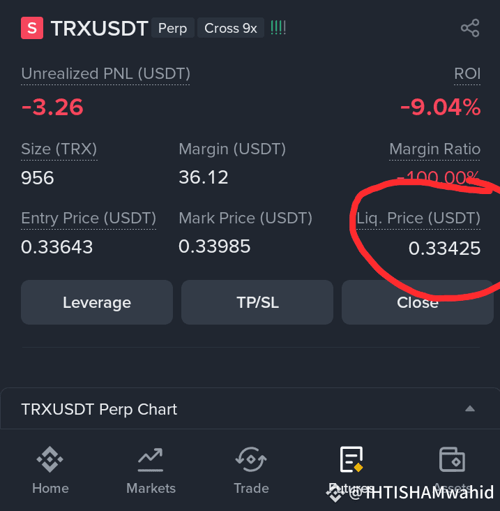Image resolution: width=500 pixels, height=511 pixels.
Task: Tap the Unrealized PNL (USDT) label
Action: pyautogui.click(x=105, y=74)
